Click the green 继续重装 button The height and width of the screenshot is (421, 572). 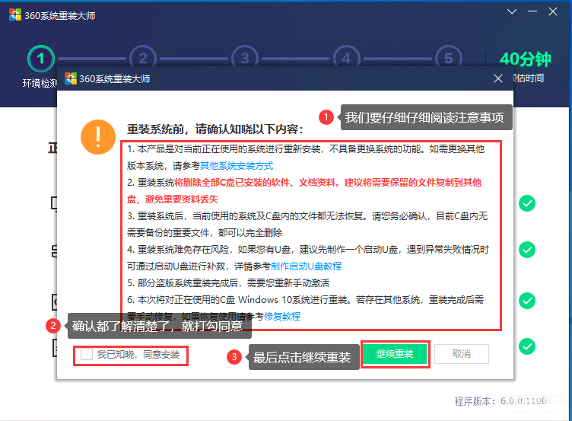[x=395, y=354]
